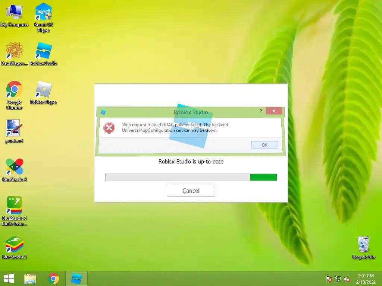Click the taskbar clock showing 3:01 PM
Screen dimensions: 382x286
366,279
